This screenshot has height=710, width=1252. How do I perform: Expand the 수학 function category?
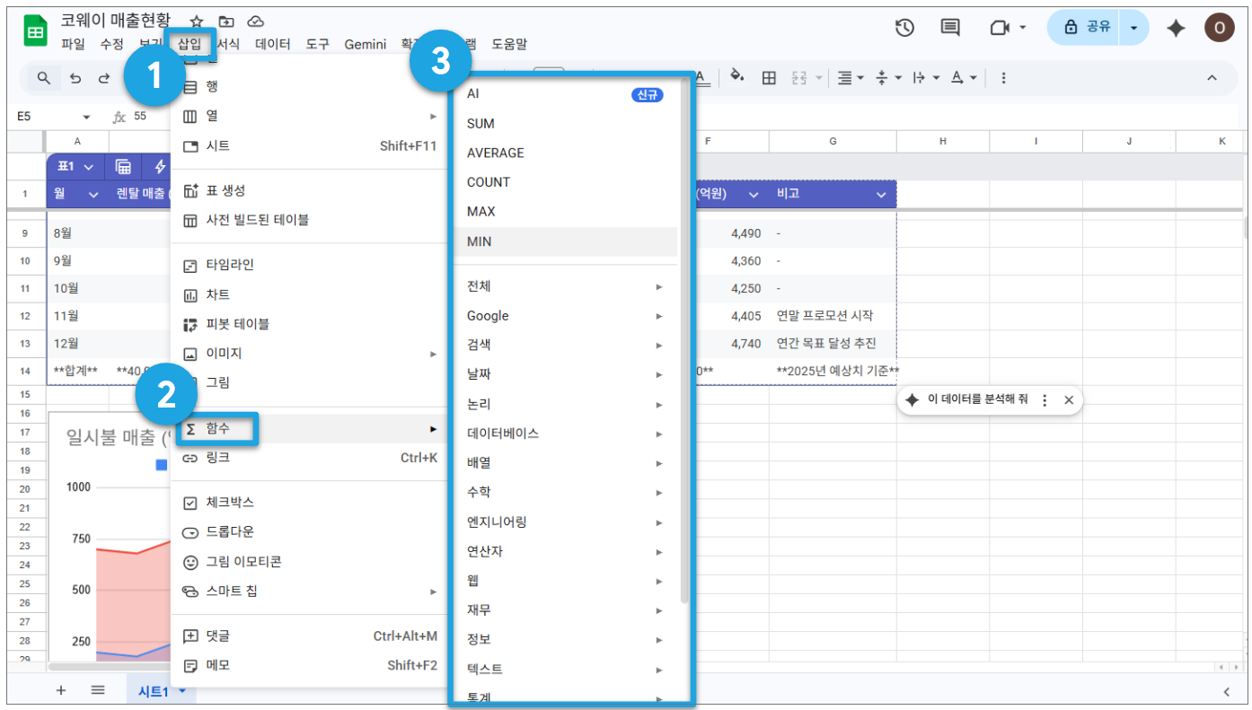click(565, 492)
